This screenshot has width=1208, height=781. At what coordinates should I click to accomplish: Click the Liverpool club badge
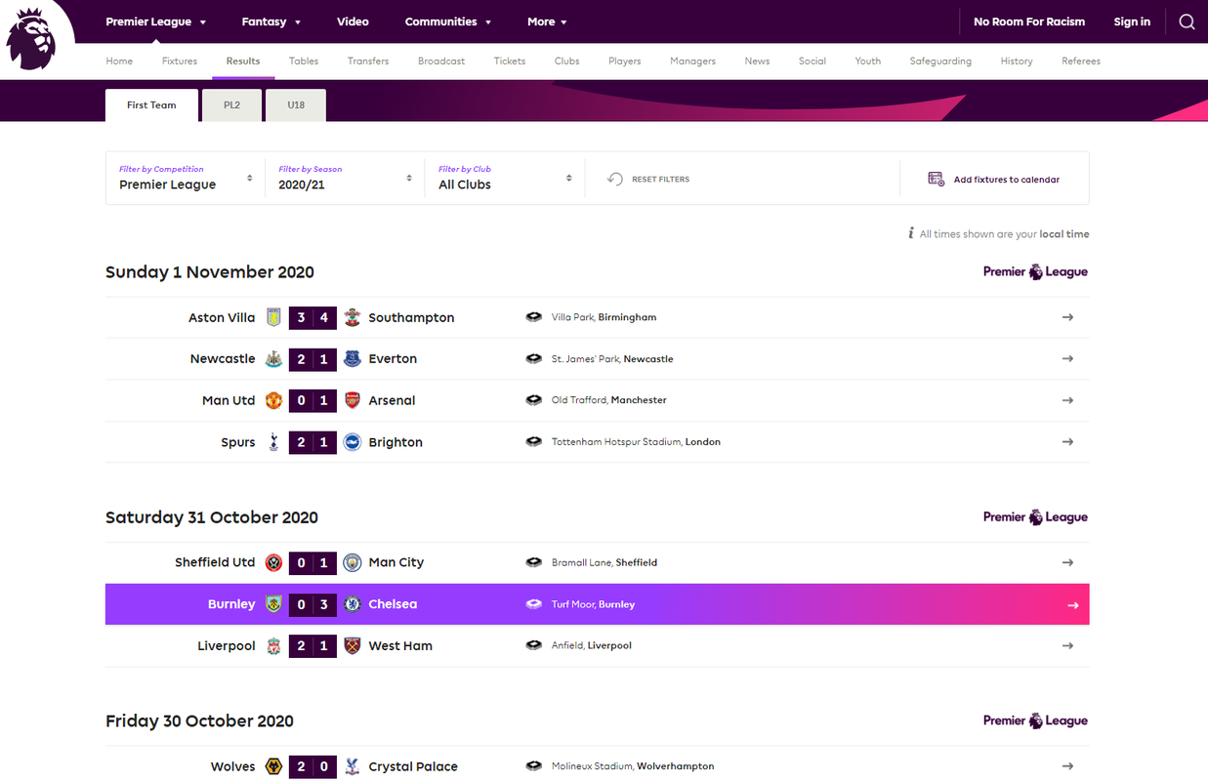[x=274, y=646]
